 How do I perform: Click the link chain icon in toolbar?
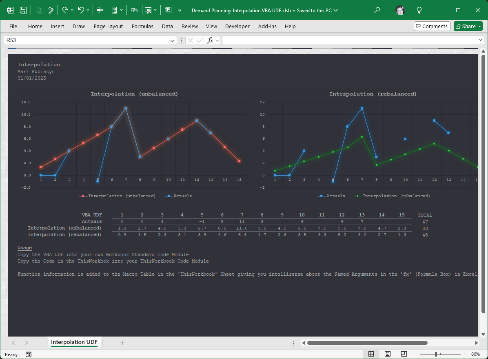[134, 10]
